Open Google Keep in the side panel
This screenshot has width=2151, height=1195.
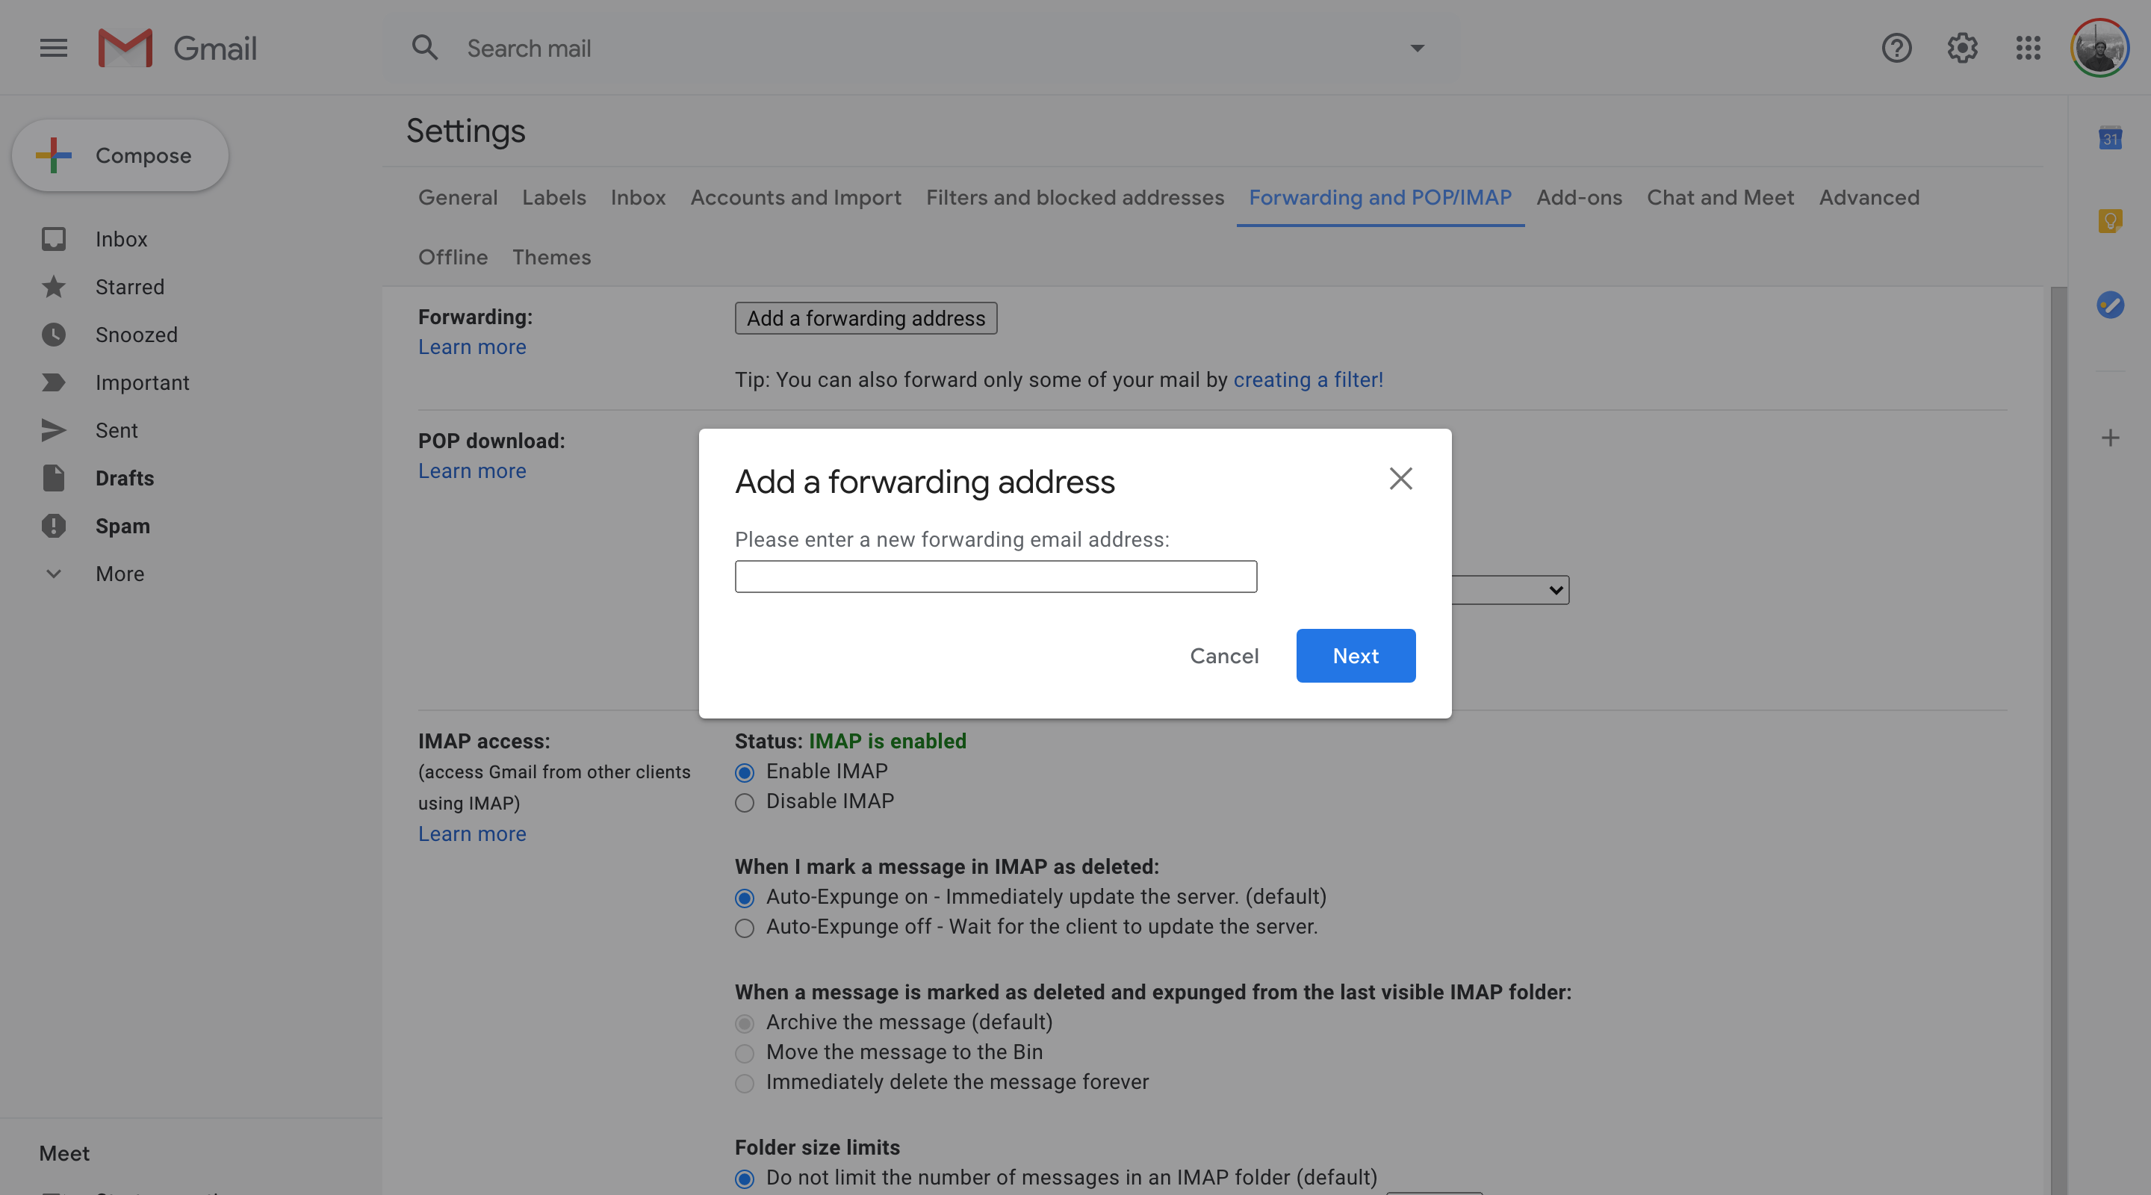coord(2111,220)
